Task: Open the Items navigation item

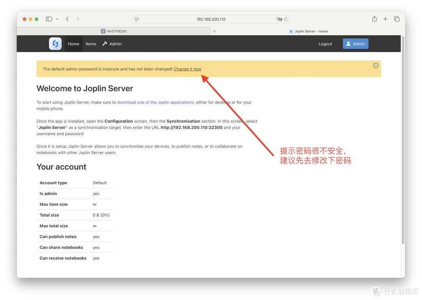Action: coord(91,44)
